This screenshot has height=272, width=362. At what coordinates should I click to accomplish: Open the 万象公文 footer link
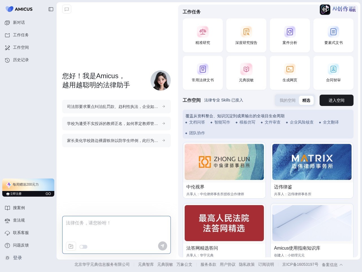tap(184, 264)
